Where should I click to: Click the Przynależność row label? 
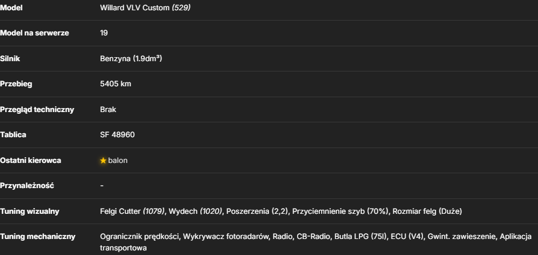point(27,186)
